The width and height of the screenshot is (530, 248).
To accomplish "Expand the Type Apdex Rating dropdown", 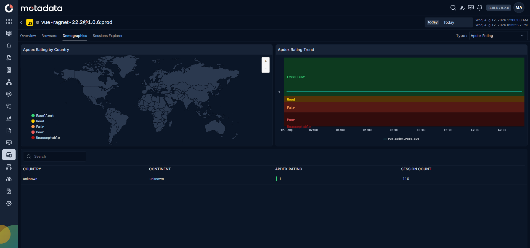I will pyautogui.click(x=498, y=36).
